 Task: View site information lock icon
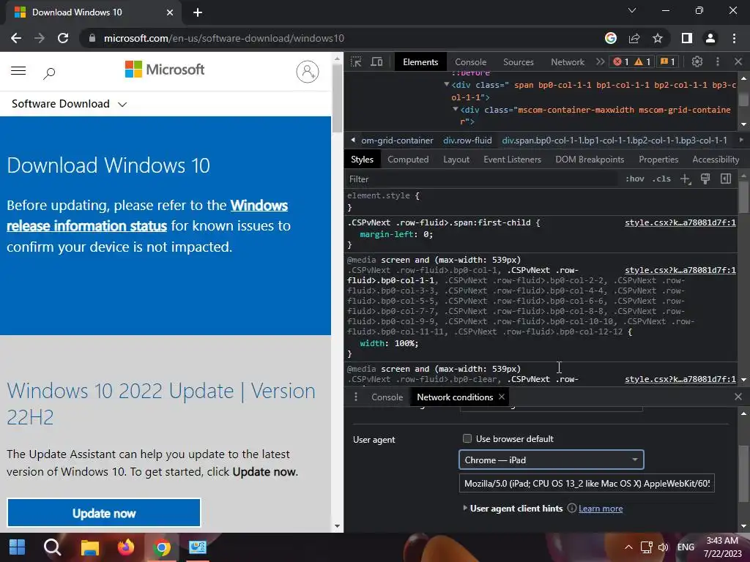92,38
